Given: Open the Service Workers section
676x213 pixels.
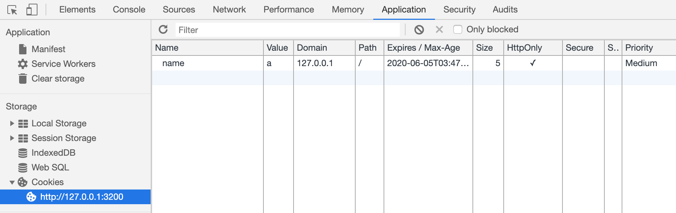Looking at the screenshot, I should click(63, 64).
